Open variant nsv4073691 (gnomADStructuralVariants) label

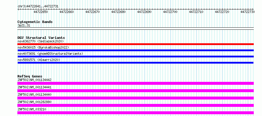[x=50, y=54]
